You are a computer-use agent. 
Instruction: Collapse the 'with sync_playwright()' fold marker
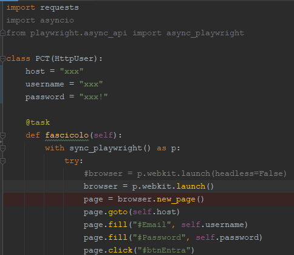[2, 148]
